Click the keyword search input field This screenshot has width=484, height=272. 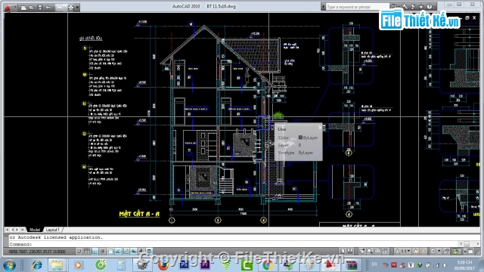(357, 7)
